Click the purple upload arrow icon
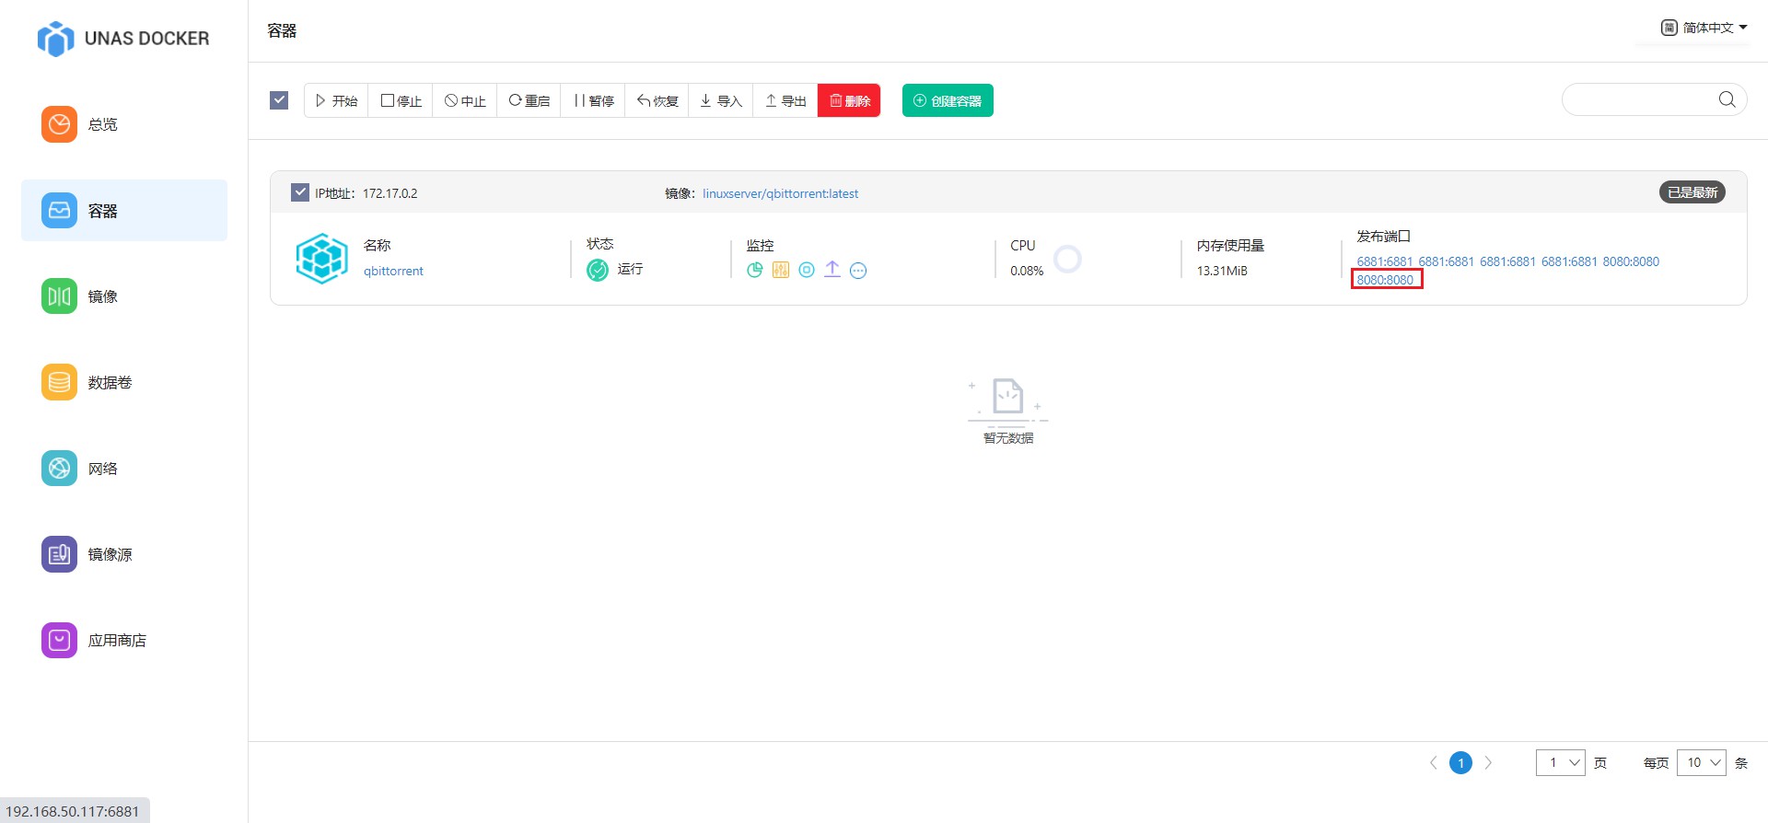 832,269
